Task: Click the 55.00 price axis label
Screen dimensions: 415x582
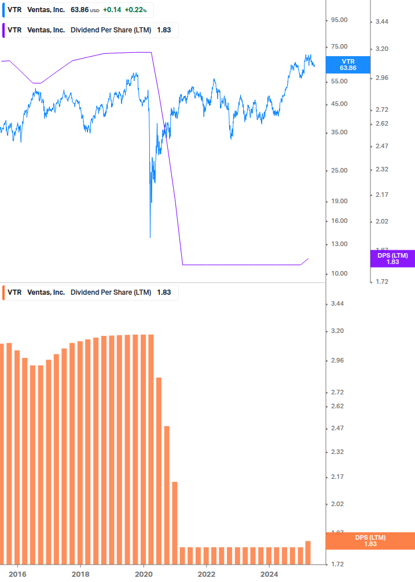Action: tap(339, 81)
